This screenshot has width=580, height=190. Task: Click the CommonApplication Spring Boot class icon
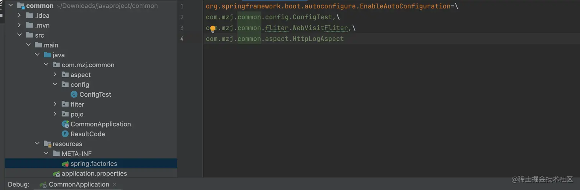click(x=65, y=124)
